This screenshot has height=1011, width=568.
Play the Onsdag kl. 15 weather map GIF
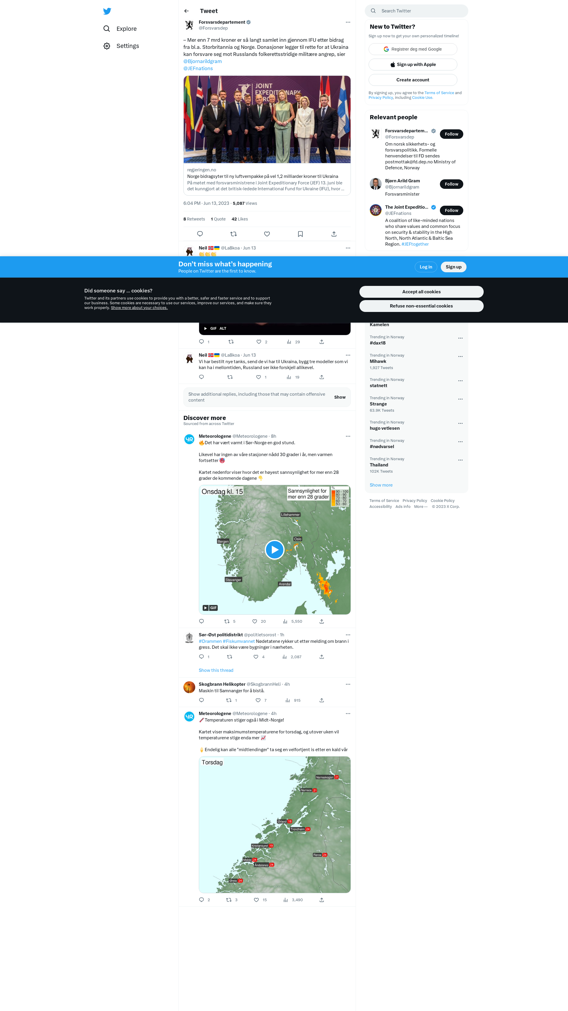(x=275, y=550)
